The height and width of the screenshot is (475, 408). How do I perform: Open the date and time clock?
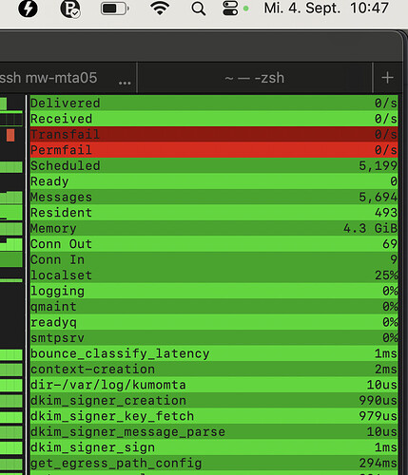pos(326,9)
